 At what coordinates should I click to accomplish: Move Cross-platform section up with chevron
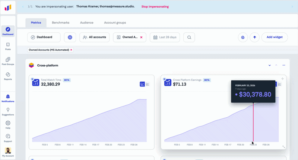[x=276, y=65]
